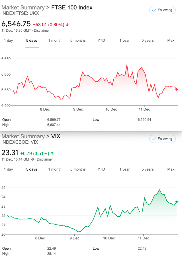The width and height of the screenshot is (182, 256).
Task: Select the 5 days tab on the FTSE 100 chart
Action: coord(32,41)
